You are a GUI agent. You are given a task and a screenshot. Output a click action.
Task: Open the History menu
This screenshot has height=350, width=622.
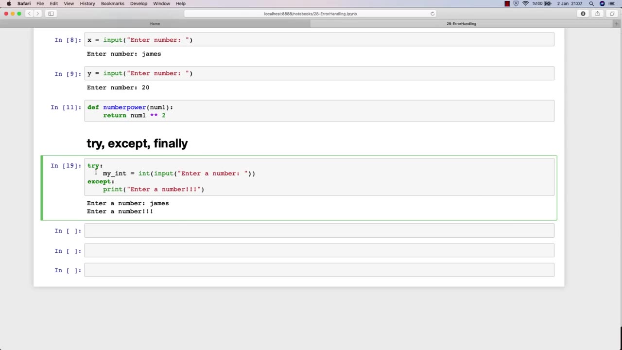[x=87, y=3]
